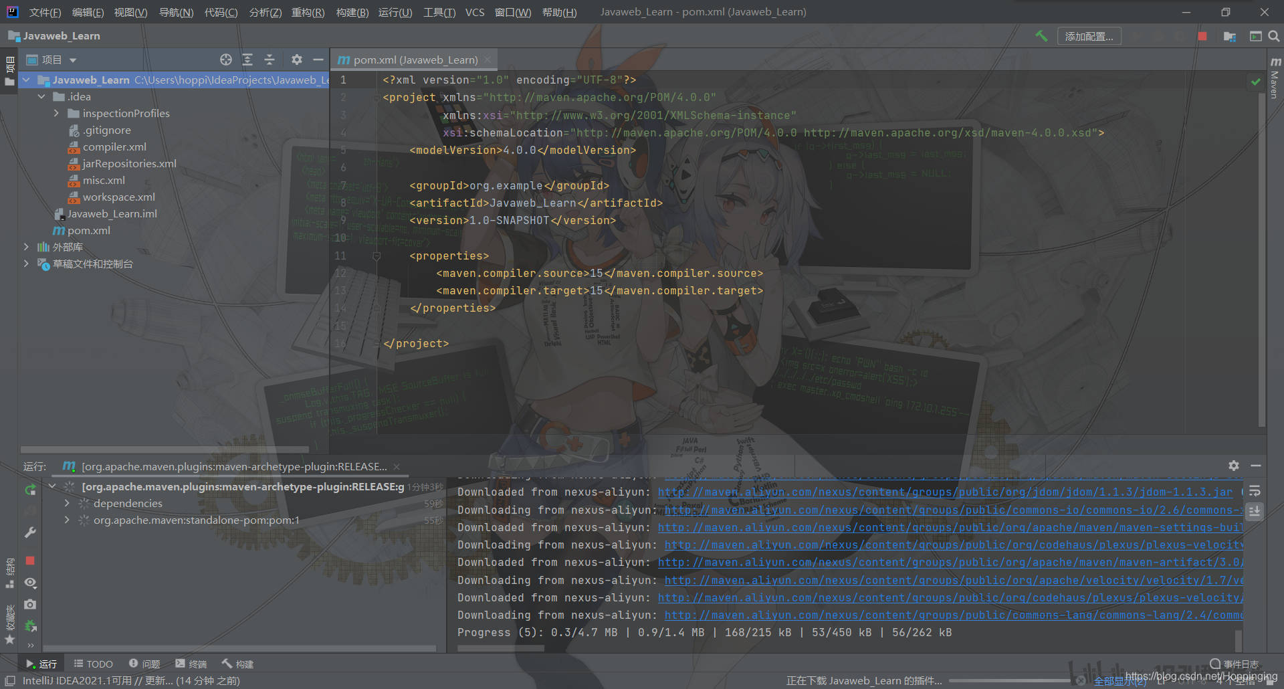The image size is (1284, 689).
Task: Open the jdom-1.1.3.jar download link
Action: [x=945, y=492]
